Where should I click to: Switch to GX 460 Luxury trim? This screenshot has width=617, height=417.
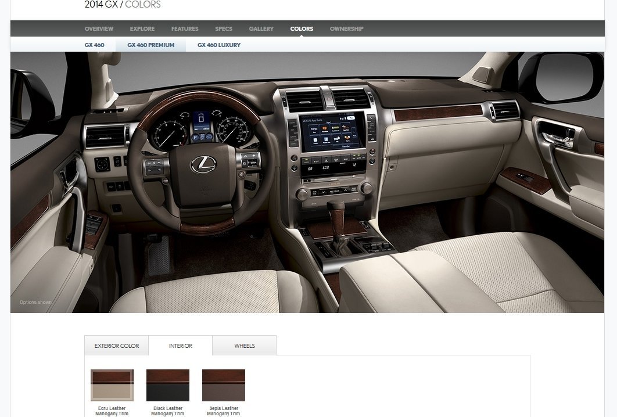coord(219,45)
